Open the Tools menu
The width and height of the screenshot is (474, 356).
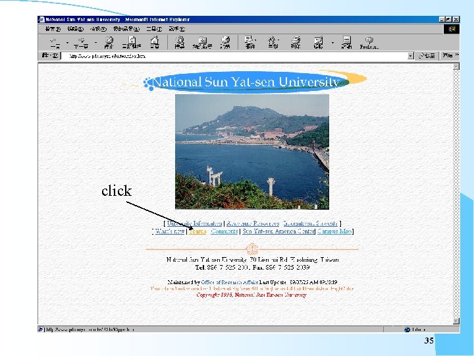(154, 29)
